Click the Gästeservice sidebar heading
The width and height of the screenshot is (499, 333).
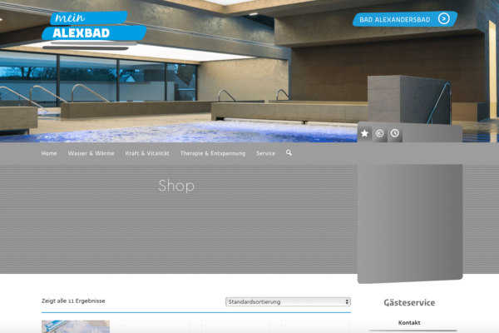pos(409,302)
